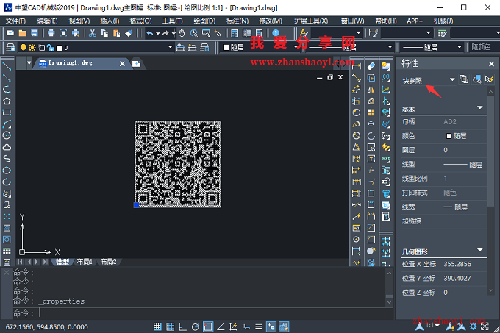Open the 编辑(E) menu
500x333 pixels.
(47, 21)
